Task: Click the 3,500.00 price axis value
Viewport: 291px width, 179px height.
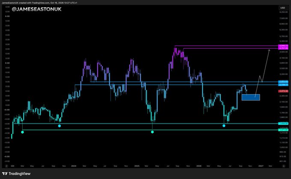Action: (283, 69)
